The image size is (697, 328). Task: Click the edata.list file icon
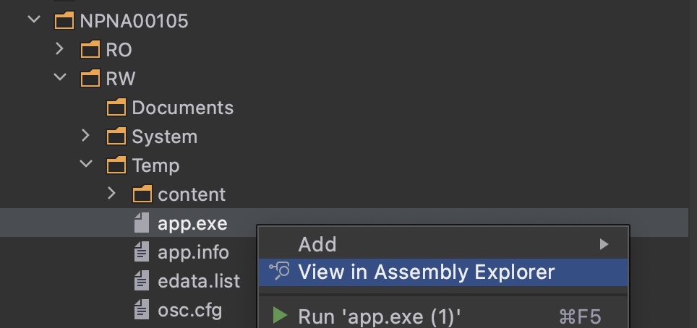click(142, 281)
